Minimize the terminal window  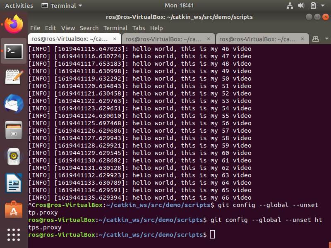(309, 17)
